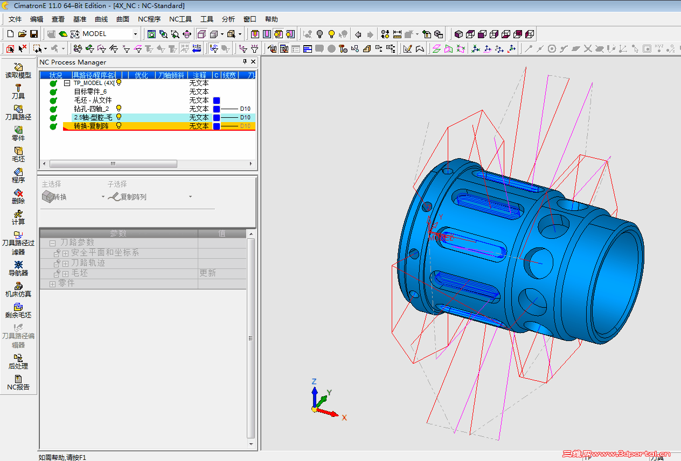Open the 毛坯 (Stock) sidebar tool

[x=18, y=154]
